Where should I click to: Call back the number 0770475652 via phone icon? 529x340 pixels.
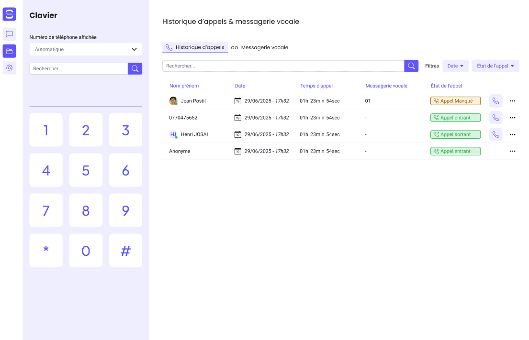coord(495,117)
